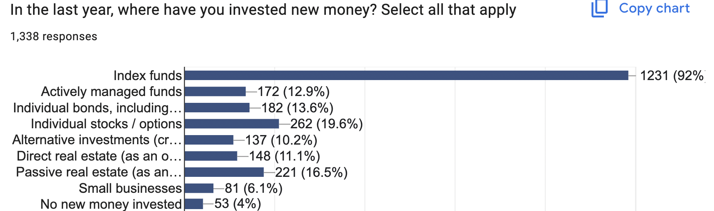Viewport: 714px width, 211px height.
Task: Click the Copy chart icon
Action: (x=599, y=8)
